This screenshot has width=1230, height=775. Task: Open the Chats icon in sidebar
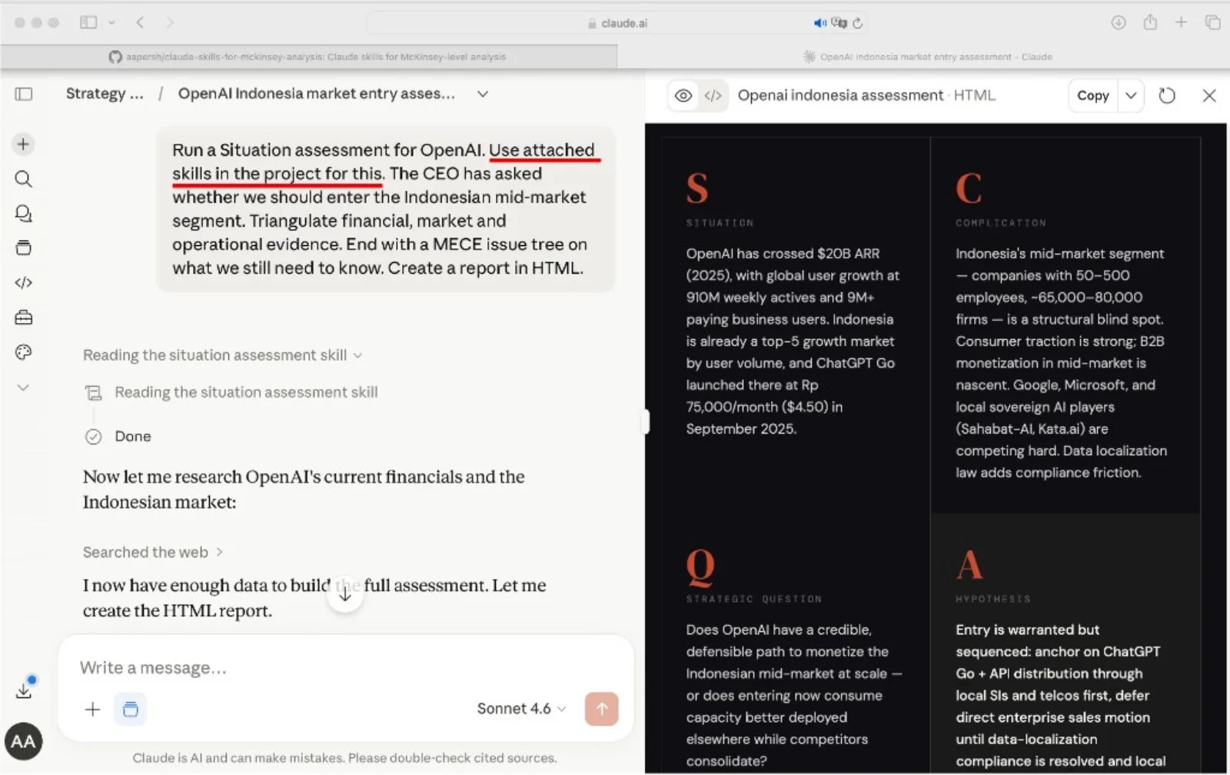(23, 214)
